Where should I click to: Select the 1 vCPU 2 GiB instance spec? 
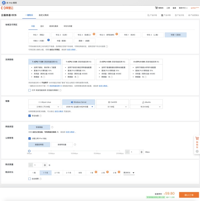click(79, 70)
